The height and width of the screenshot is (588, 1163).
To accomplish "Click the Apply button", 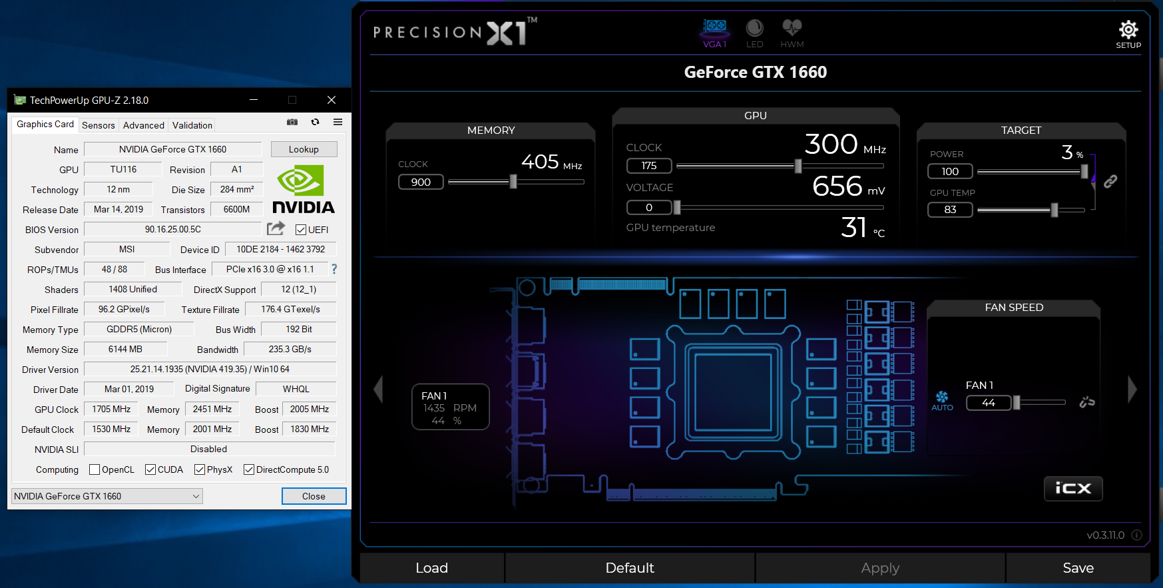I will (880, 568).
